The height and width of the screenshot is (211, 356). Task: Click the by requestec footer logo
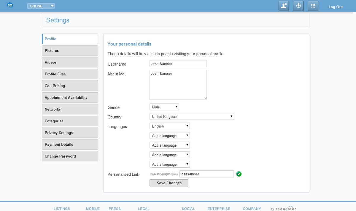click(284, 209)
